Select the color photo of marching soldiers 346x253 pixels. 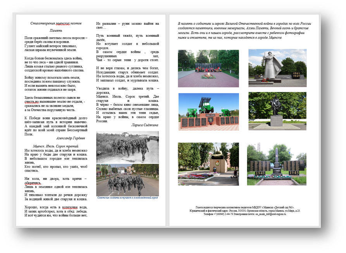pos(127,180)
